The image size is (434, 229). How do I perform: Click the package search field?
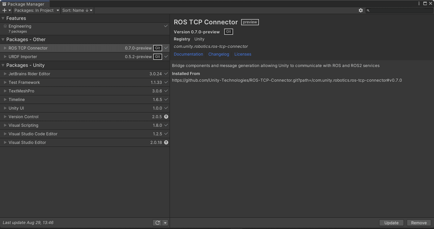400,10
